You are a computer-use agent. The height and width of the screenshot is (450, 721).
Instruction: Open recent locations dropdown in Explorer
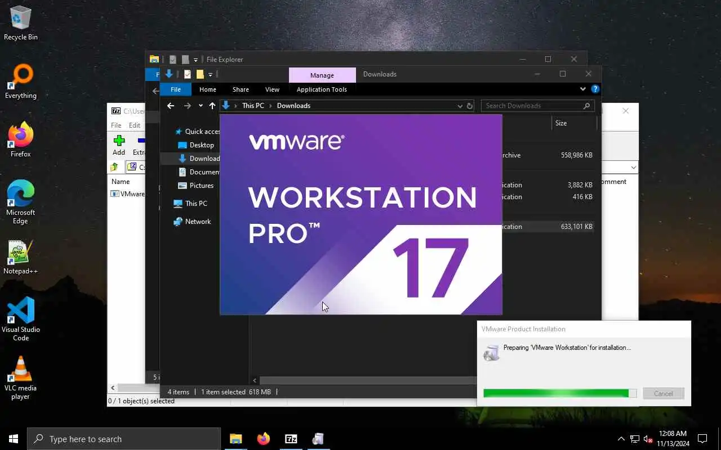201,106
